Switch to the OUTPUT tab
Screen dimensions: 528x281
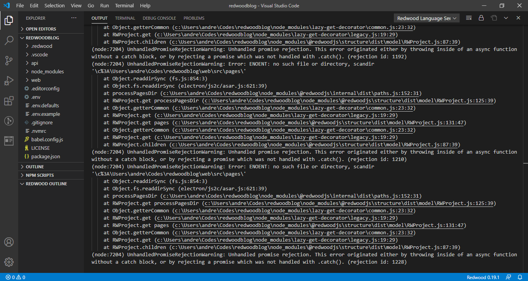click(x=99, y=18)
